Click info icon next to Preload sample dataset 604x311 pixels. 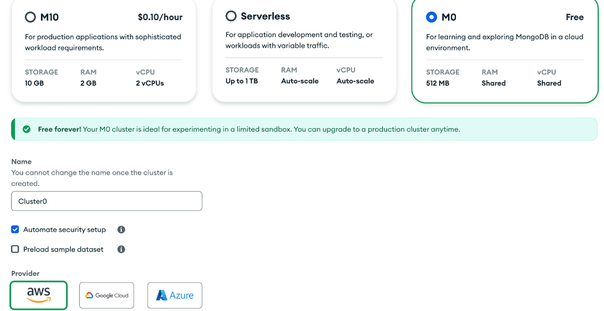121,249
